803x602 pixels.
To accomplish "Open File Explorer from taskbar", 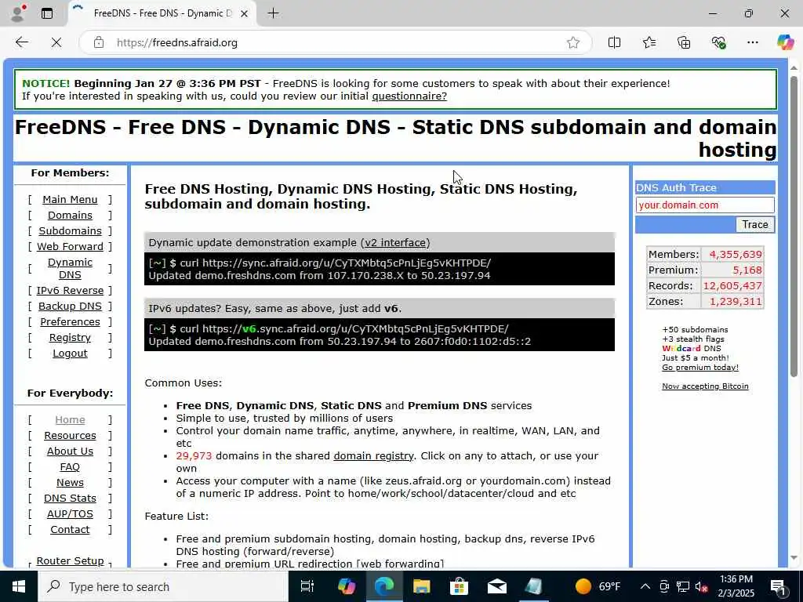I will (x=421, y=586).
